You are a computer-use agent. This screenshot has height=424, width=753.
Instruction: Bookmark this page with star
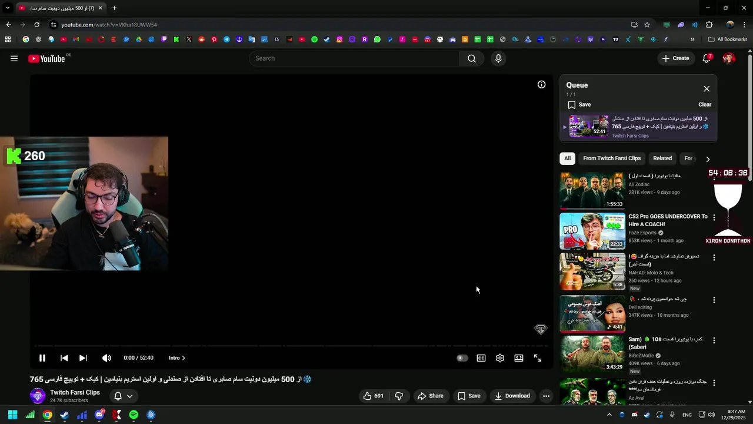pyautogui.click(x=647, y=25)
